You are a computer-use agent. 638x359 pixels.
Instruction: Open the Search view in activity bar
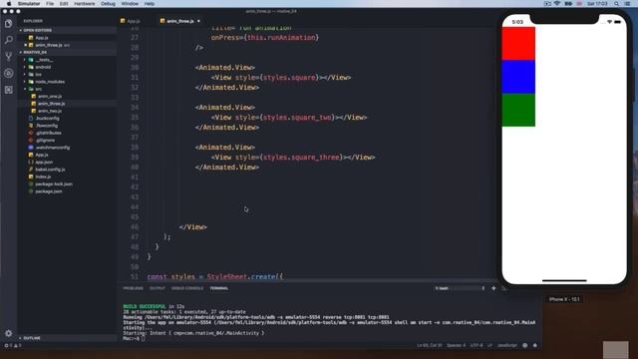coord(9,40)
